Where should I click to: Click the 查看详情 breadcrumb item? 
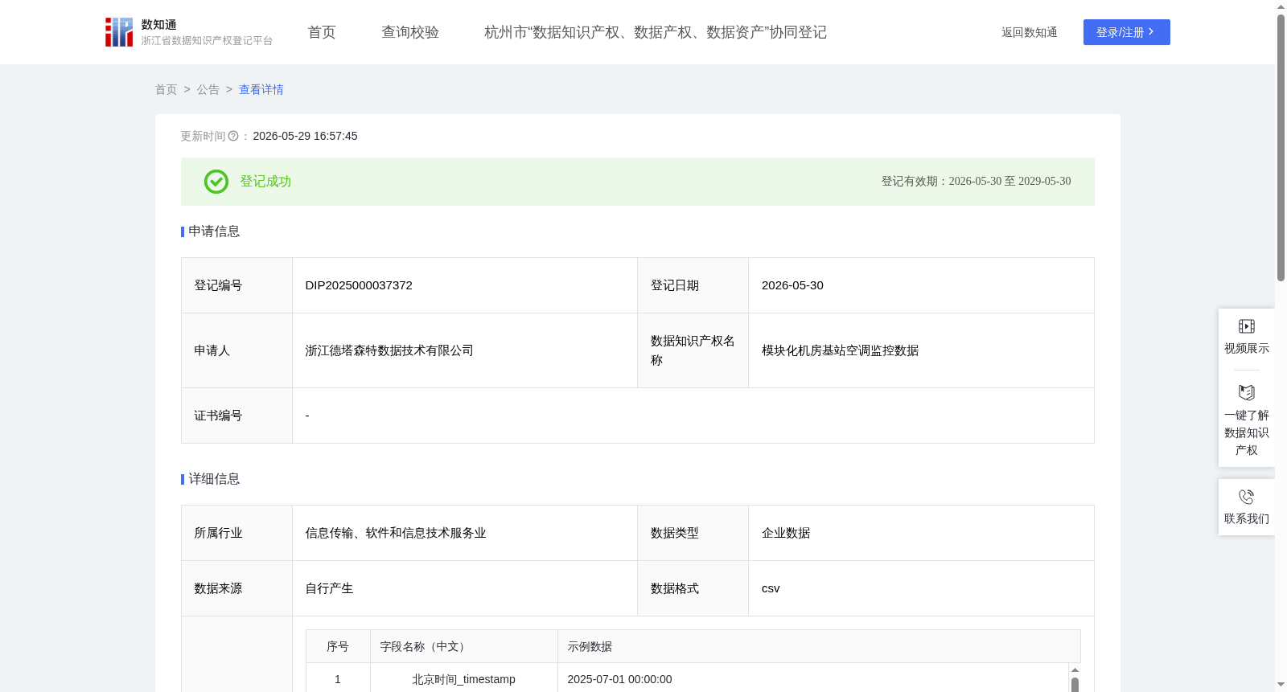[261, 89]
